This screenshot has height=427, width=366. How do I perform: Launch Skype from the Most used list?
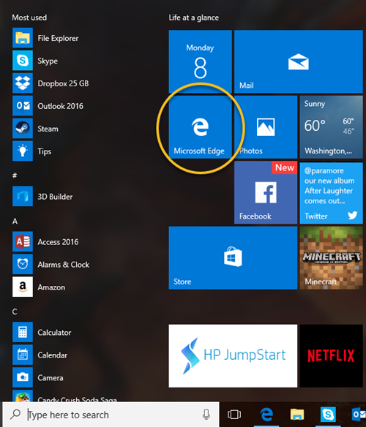35,61
